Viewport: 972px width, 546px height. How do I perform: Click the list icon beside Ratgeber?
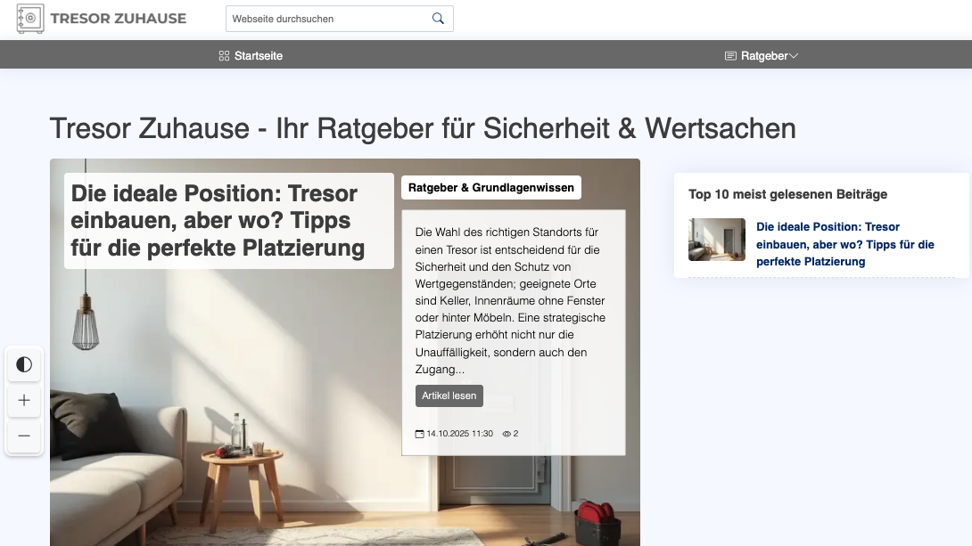[730, 56]
